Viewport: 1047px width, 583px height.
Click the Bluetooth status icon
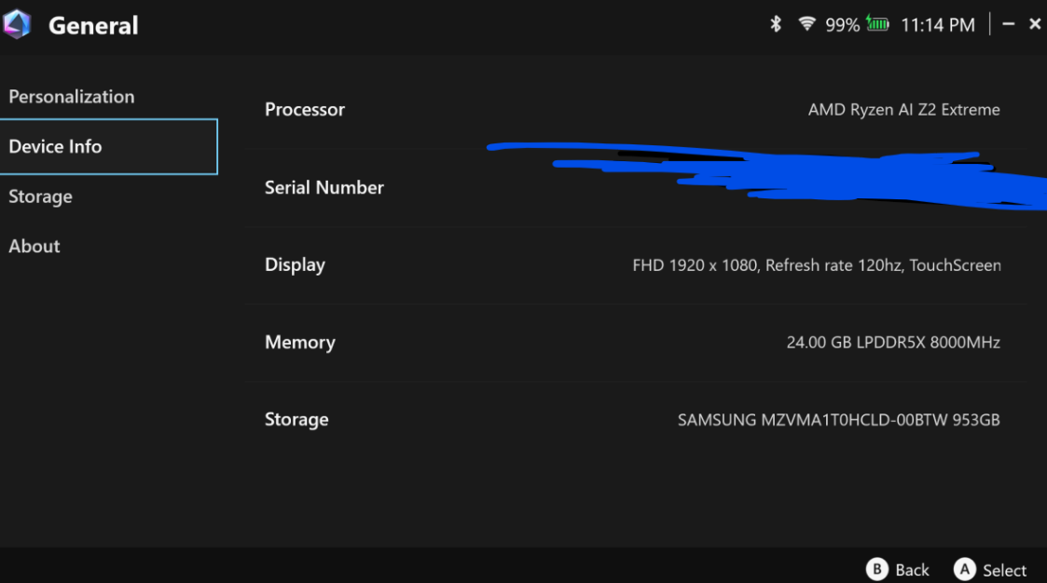tap(775, 24)
